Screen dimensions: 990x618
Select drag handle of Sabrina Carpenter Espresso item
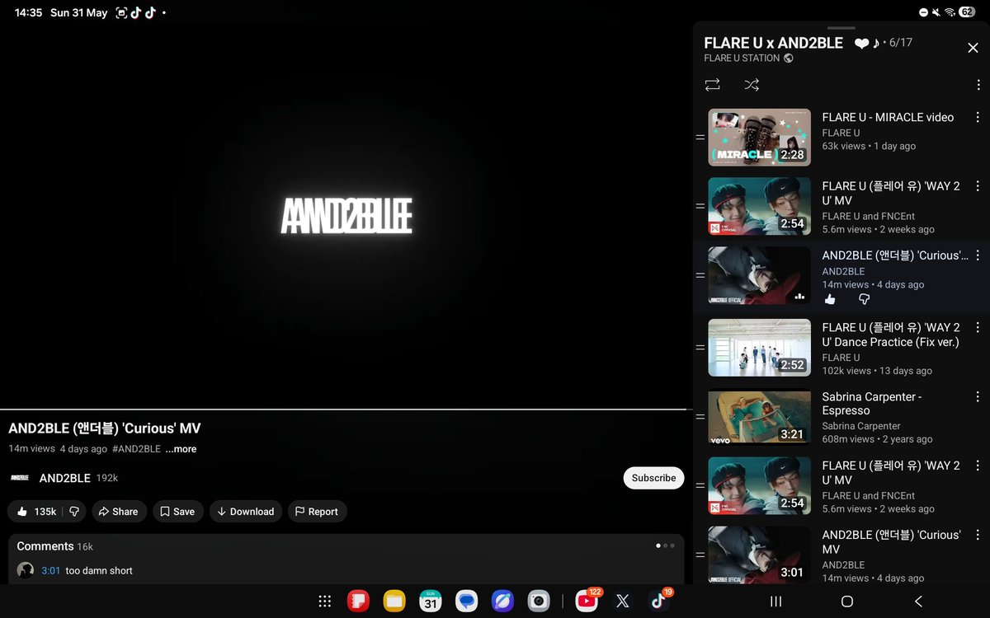(700, 417)
